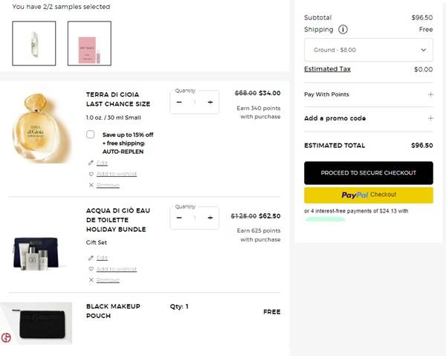Remove Terra Di Gioia from the cart
The image size is (446, 356).
coord(107,185)
